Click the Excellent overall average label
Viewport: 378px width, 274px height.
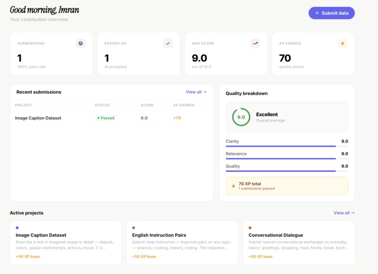pyautogui.click(x=270, y=117)
